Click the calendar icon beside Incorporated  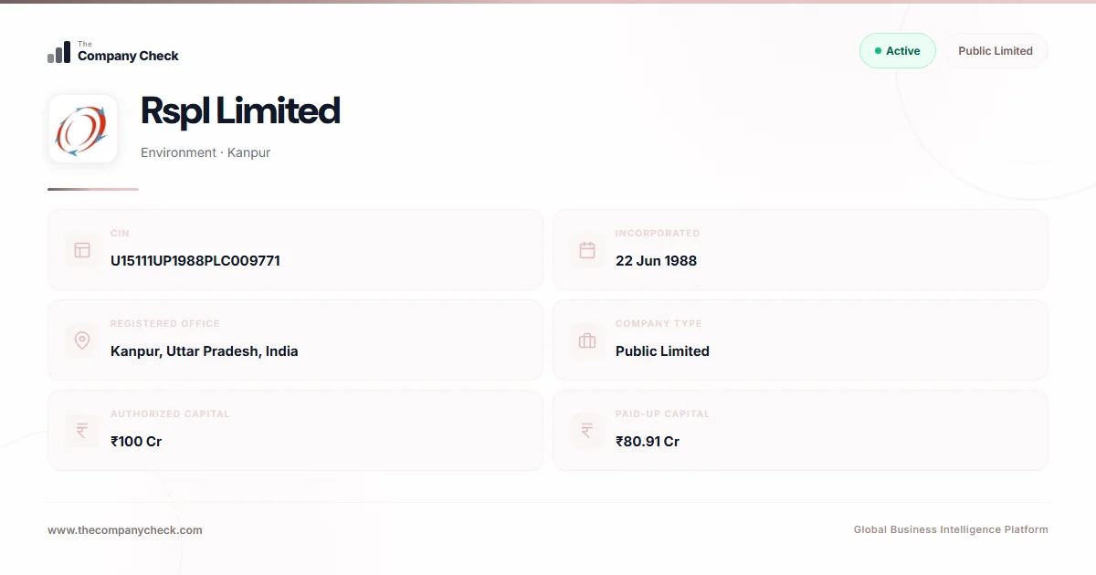[x=587, y=250]
